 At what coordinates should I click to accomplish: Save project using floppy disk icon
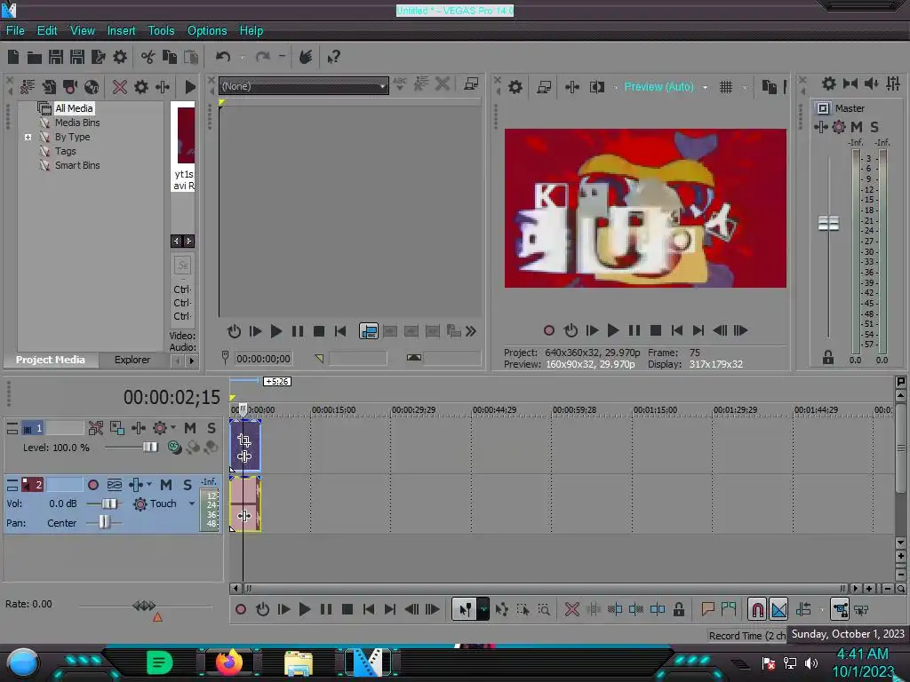pyautogui.click(x=56, y=57)
